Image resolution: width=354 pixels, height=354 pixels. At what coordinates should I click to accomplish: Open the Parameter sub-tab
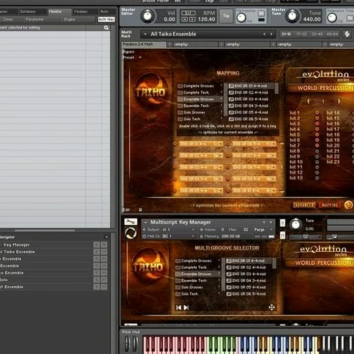pos(35,19)
